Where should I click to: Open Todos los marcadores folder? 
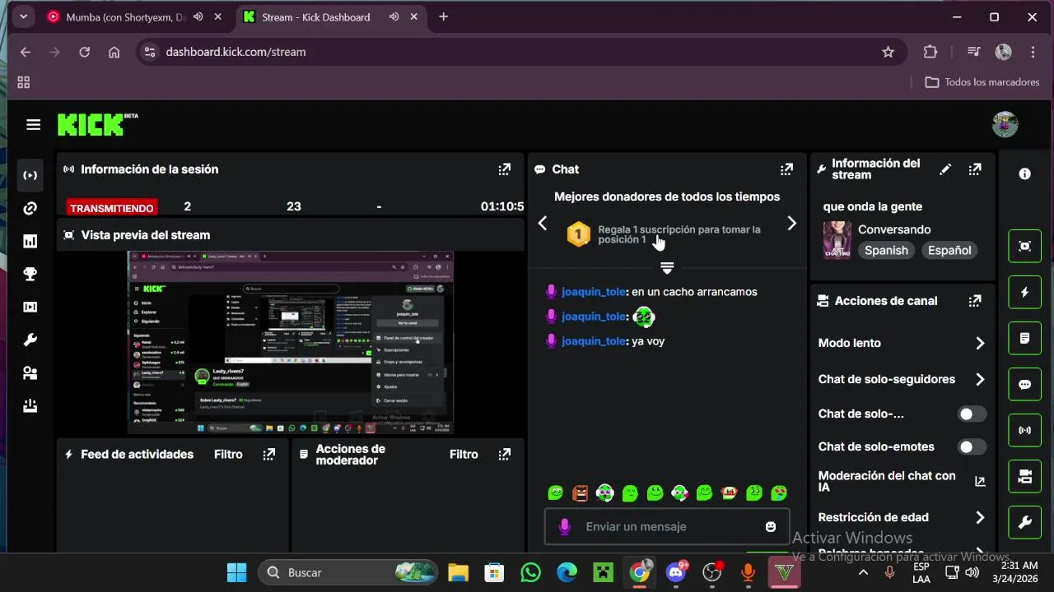tap(982, 82)
